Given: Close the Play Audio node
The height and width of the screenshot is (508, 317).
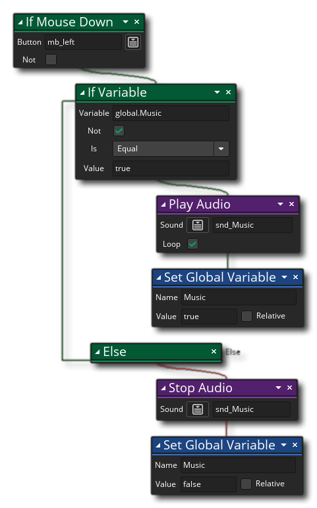Looking at the screenshot, I should click(x=291, y=204).
